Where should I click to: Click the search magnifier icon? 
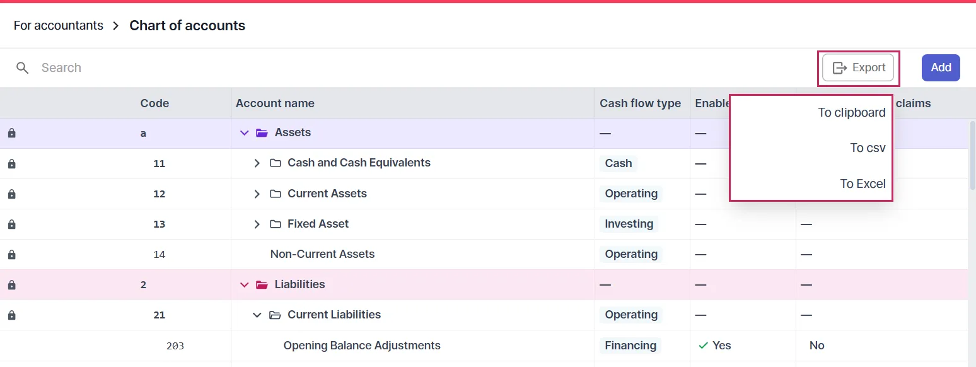tap(23, 67)
